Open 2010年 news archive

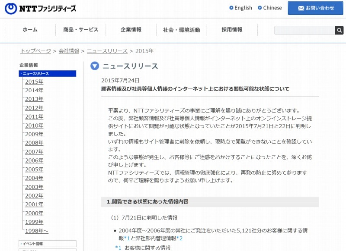coord(34,125)
